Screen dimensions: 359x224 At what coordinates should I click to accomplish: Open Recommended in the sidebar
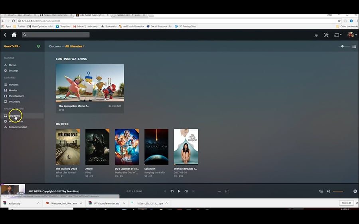point(18,127)
